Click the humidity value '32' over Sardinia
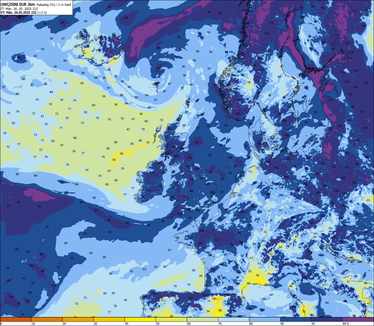 (x=304, y=311)
